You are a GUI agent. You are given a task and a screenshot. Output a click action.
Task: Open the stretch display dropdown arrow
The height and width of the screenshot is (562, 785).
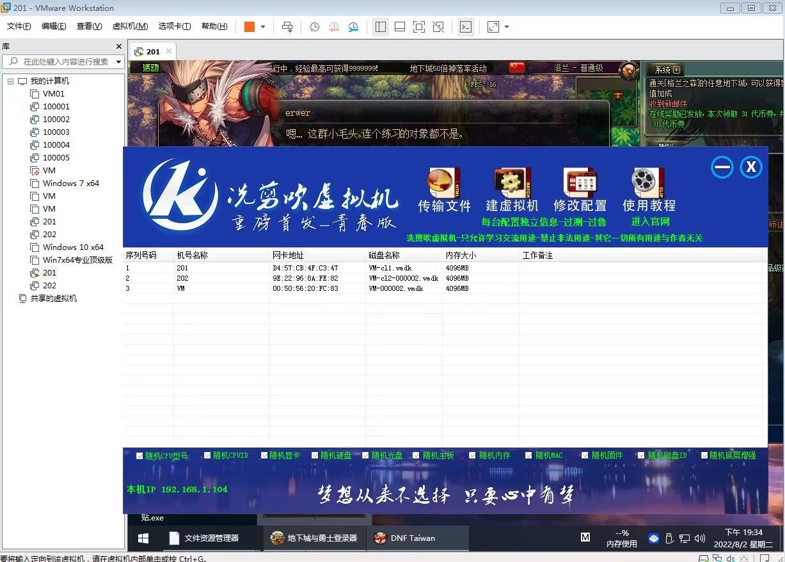[507, 27]
